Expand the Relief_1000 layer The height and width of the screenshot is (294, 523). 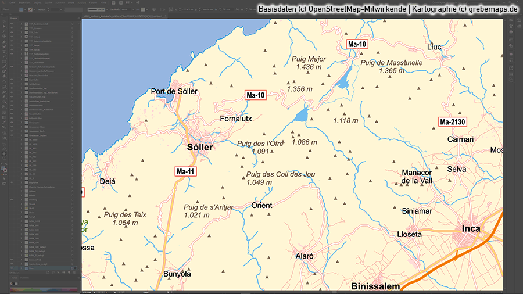[22, 221]
